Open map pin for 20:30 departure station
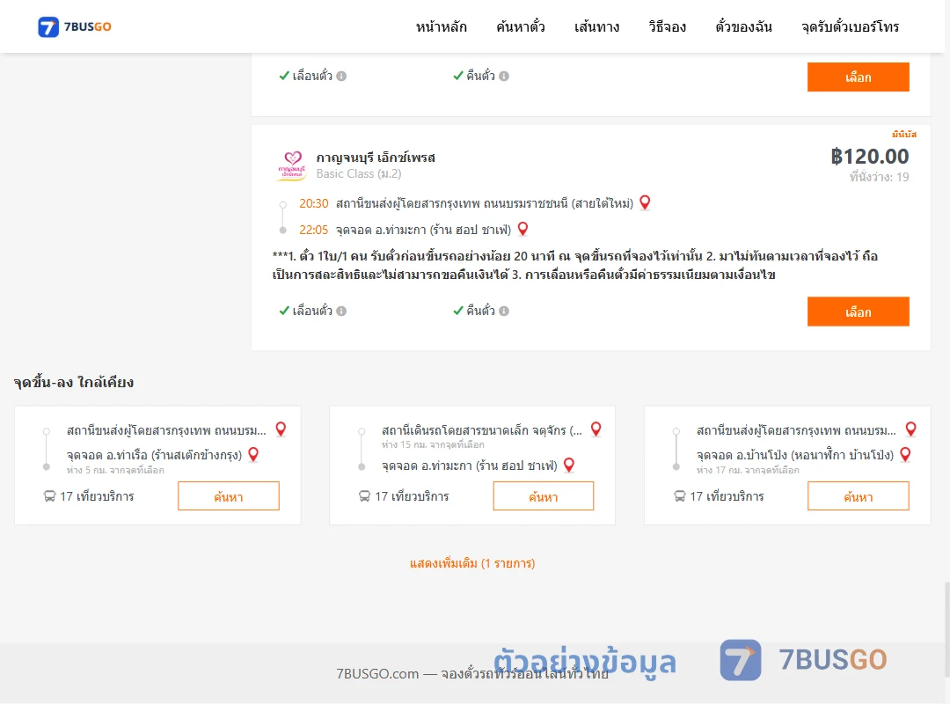Screen dimensions: 950x704 (646, 202)
